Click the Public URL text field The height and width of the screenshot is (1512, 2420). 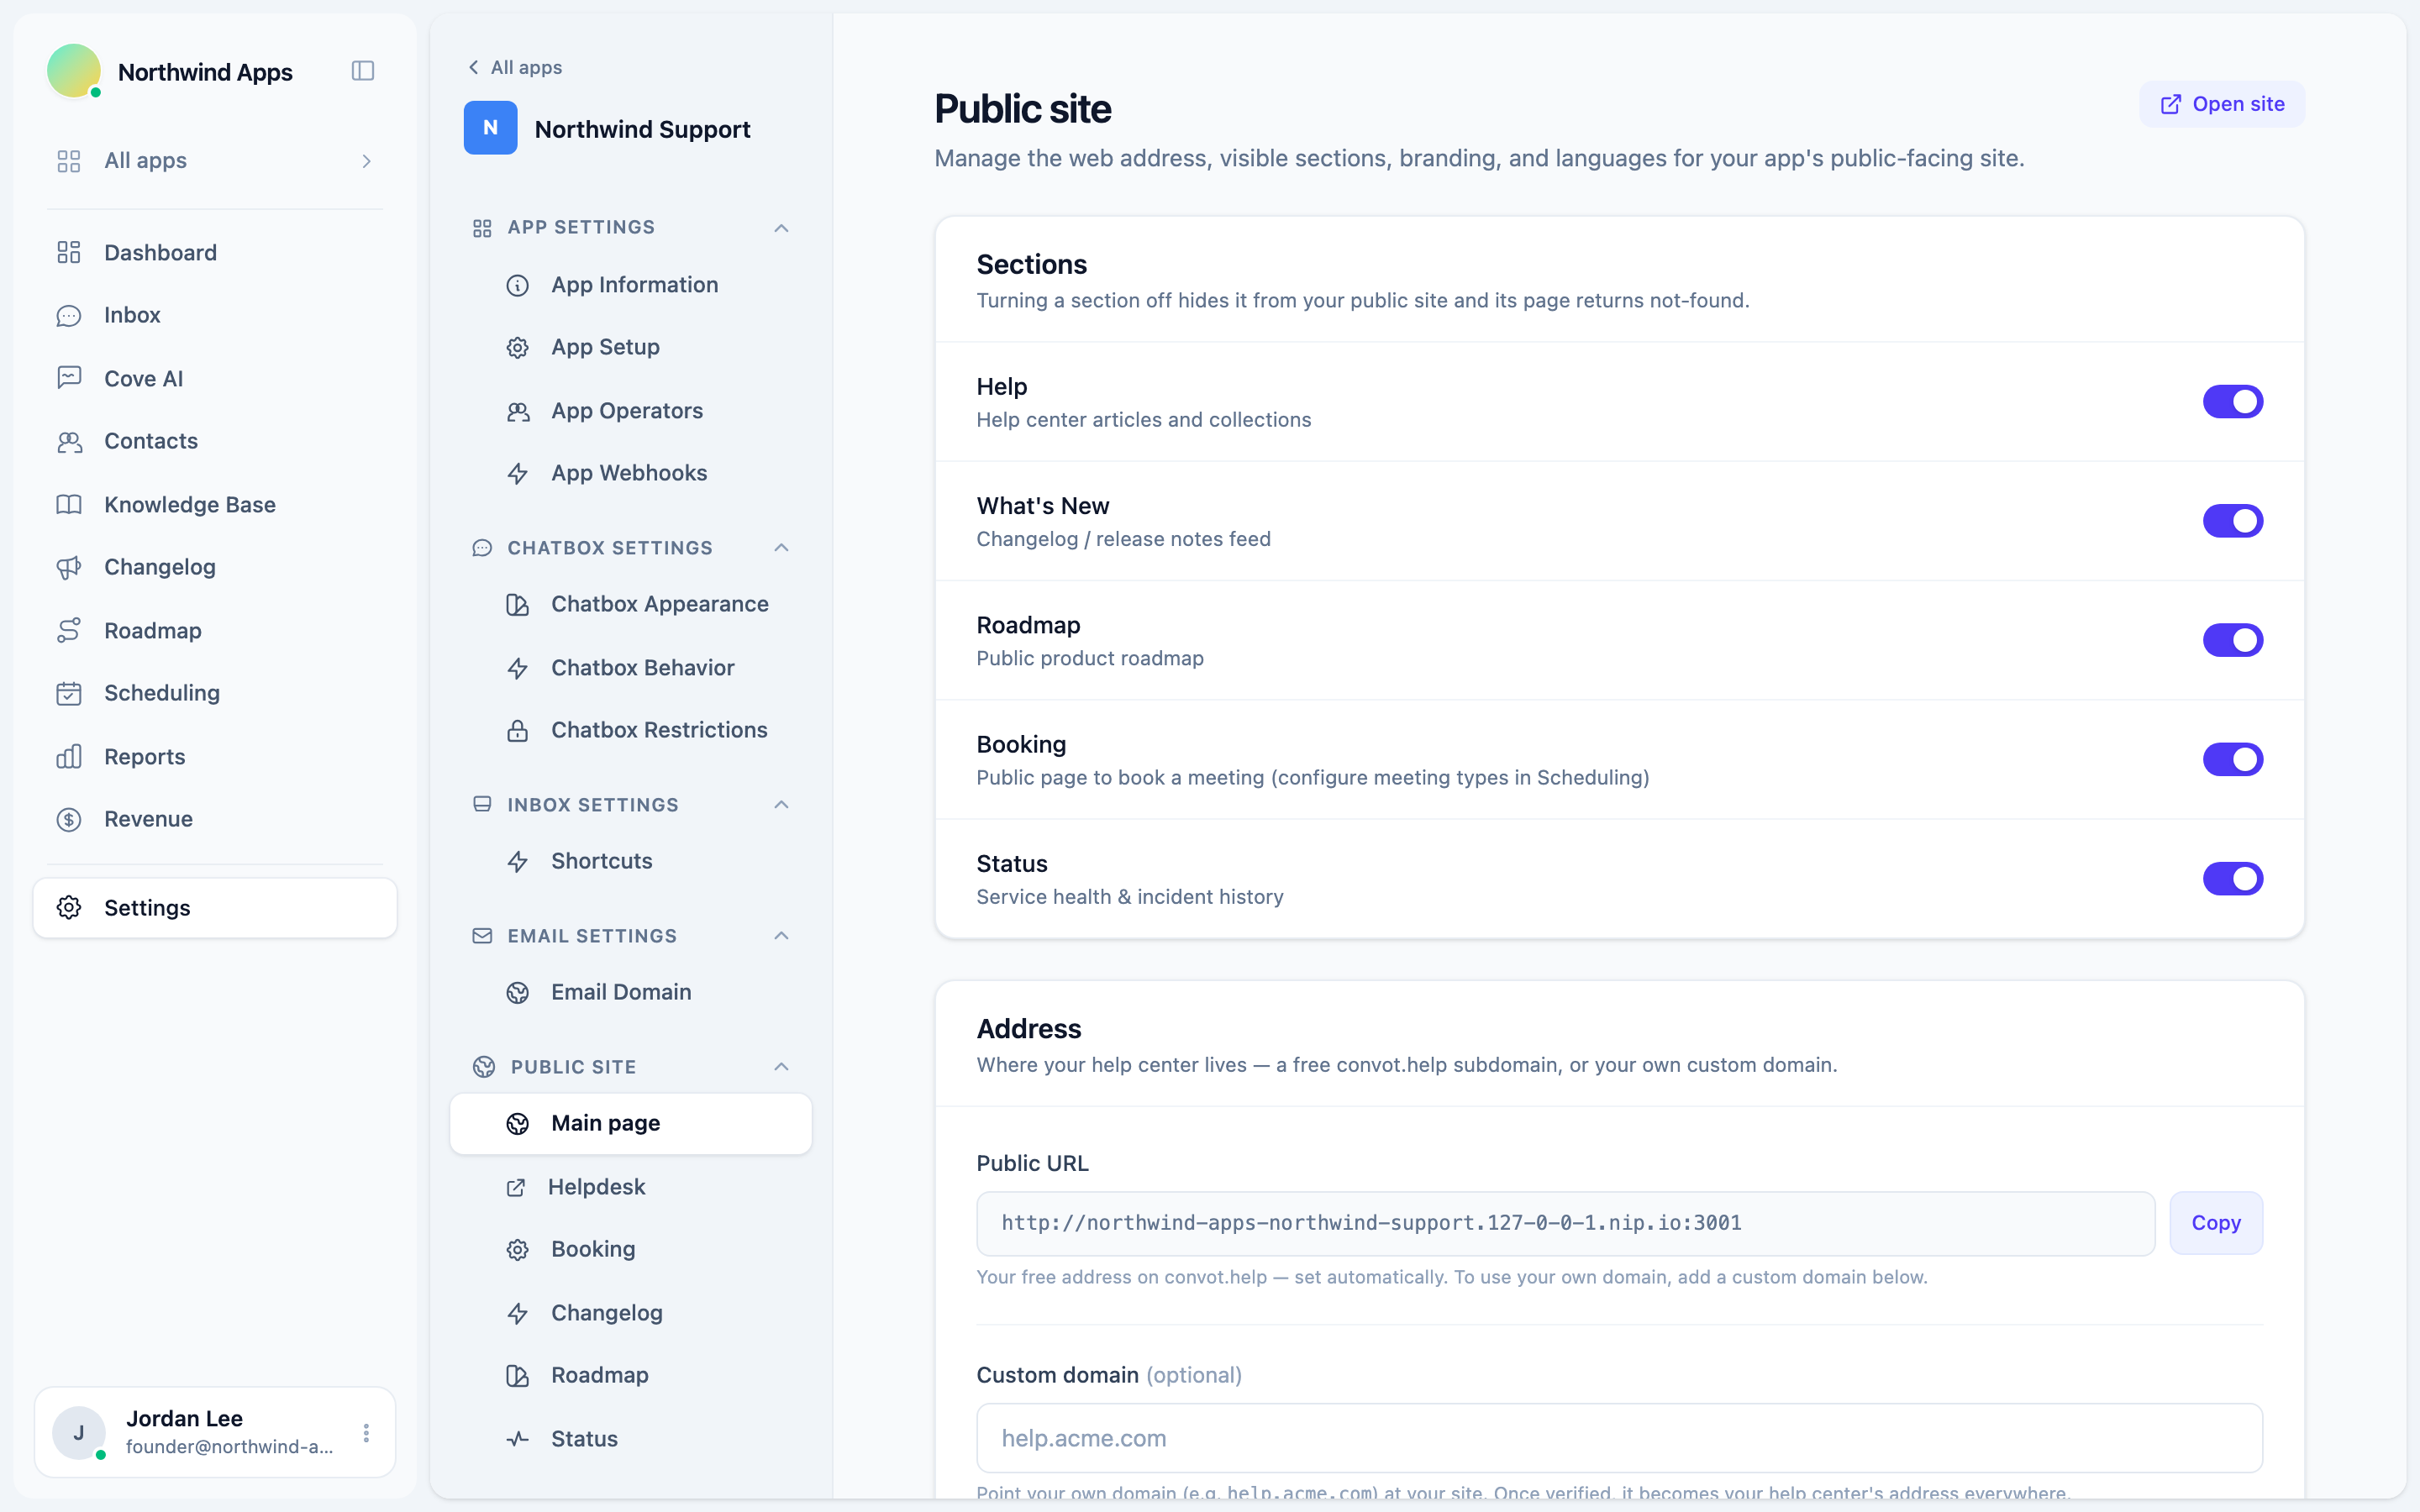pyautogui.click(x=1565, y=1223)
